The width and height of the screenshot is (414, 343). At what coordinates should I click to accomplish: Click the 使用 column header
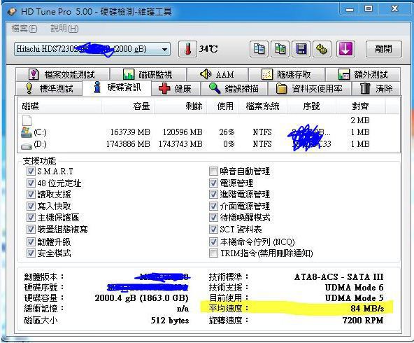pos(222,106)
